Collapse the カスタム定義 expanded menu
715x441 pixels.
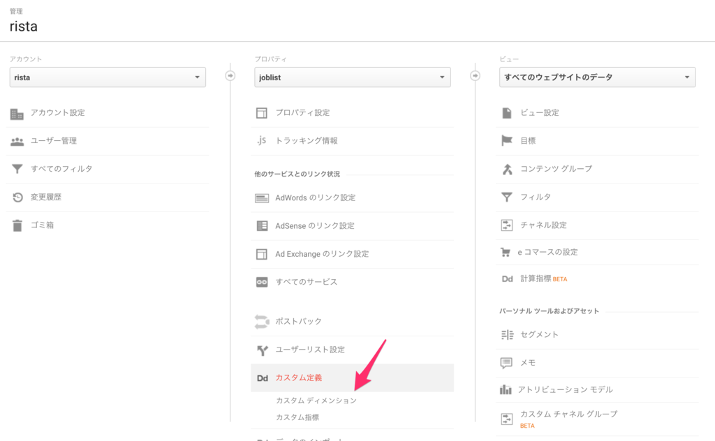pyautogui.click(x=352, y=378)
